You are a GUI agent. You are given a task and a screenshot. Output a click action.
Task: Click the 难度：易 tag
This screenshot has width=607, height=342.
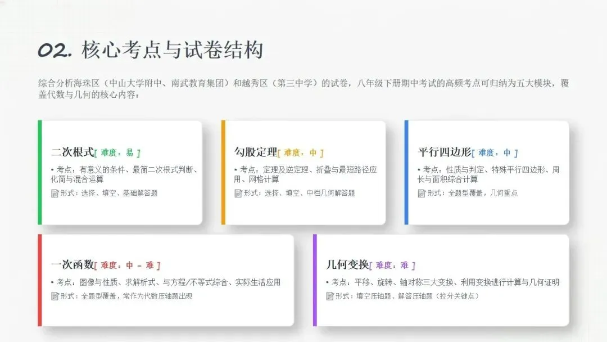[117, 153]
